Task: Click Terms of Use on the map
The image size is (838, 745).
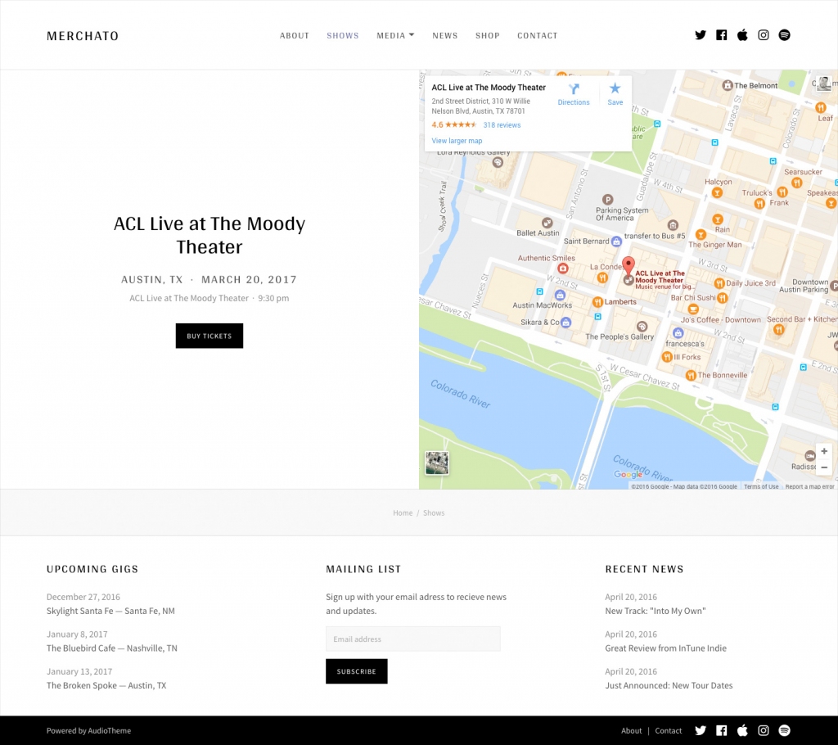Action: (x=761, y=486)
